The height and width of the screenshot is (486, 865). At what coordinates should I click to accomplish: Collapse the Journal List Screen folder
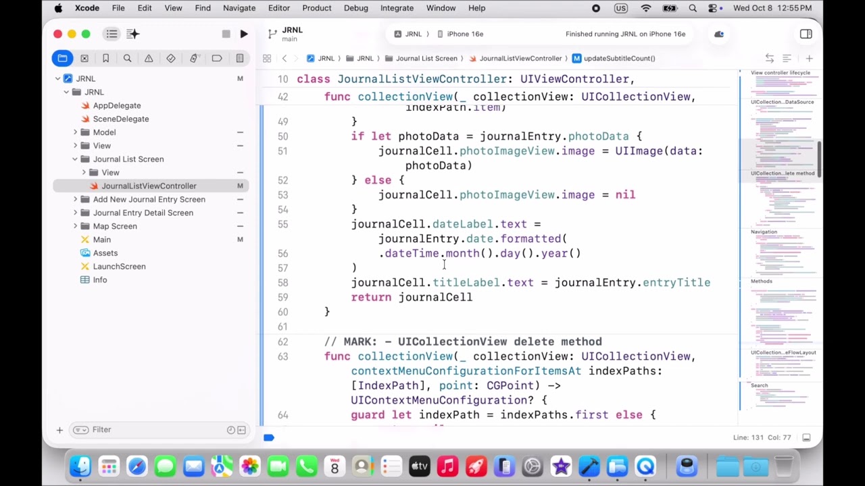[75, 159]
